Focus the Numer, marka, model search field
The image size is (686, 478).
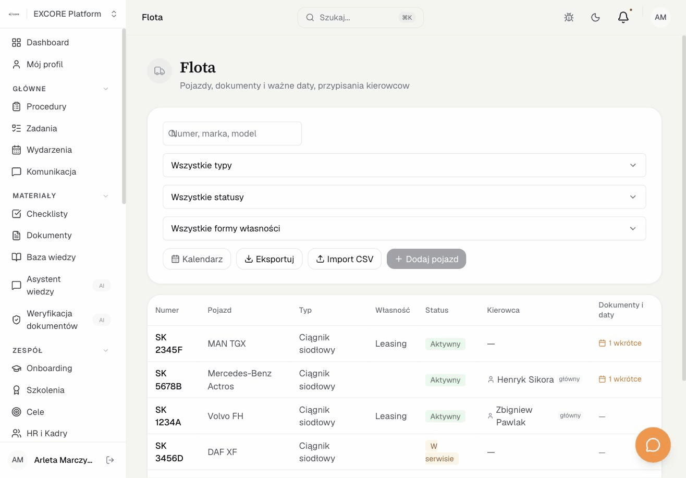tap(232, 133)
